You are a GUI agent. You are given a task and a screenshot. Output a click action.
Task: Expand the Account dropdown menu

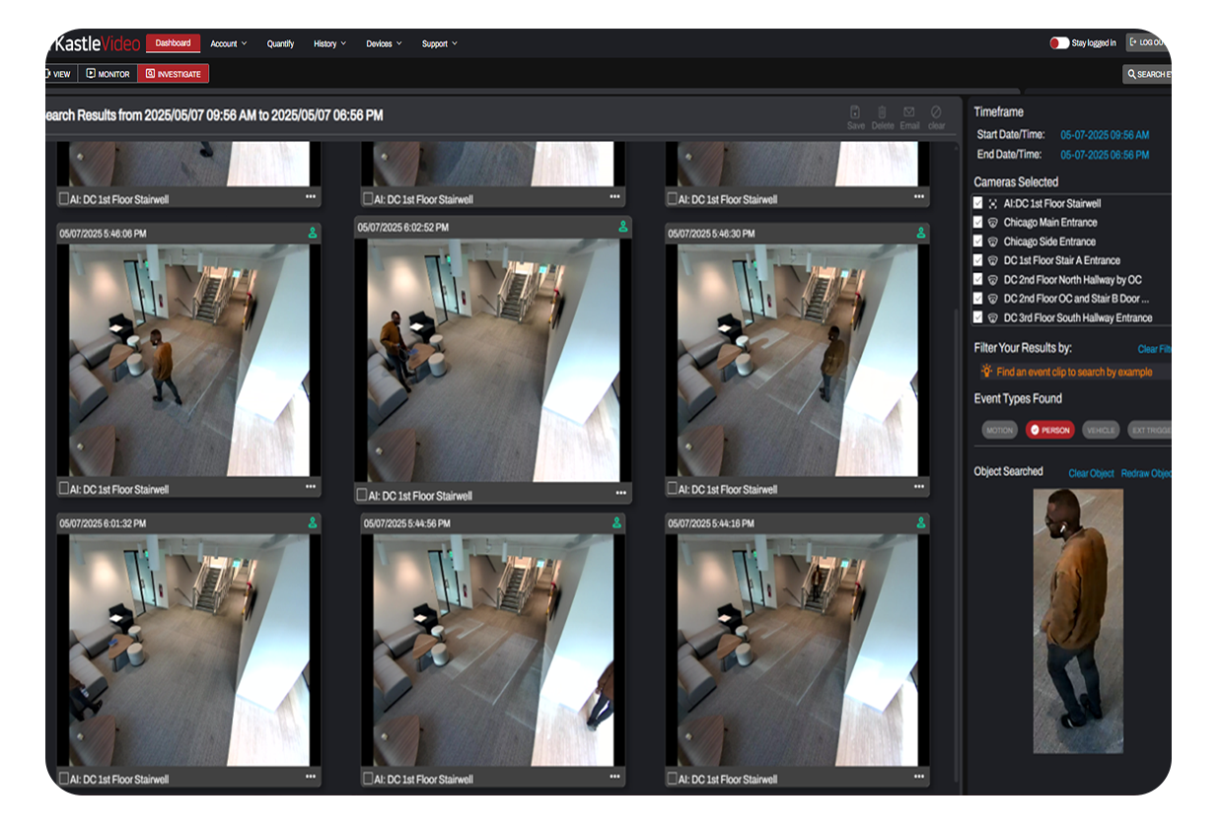click(228, 43)
